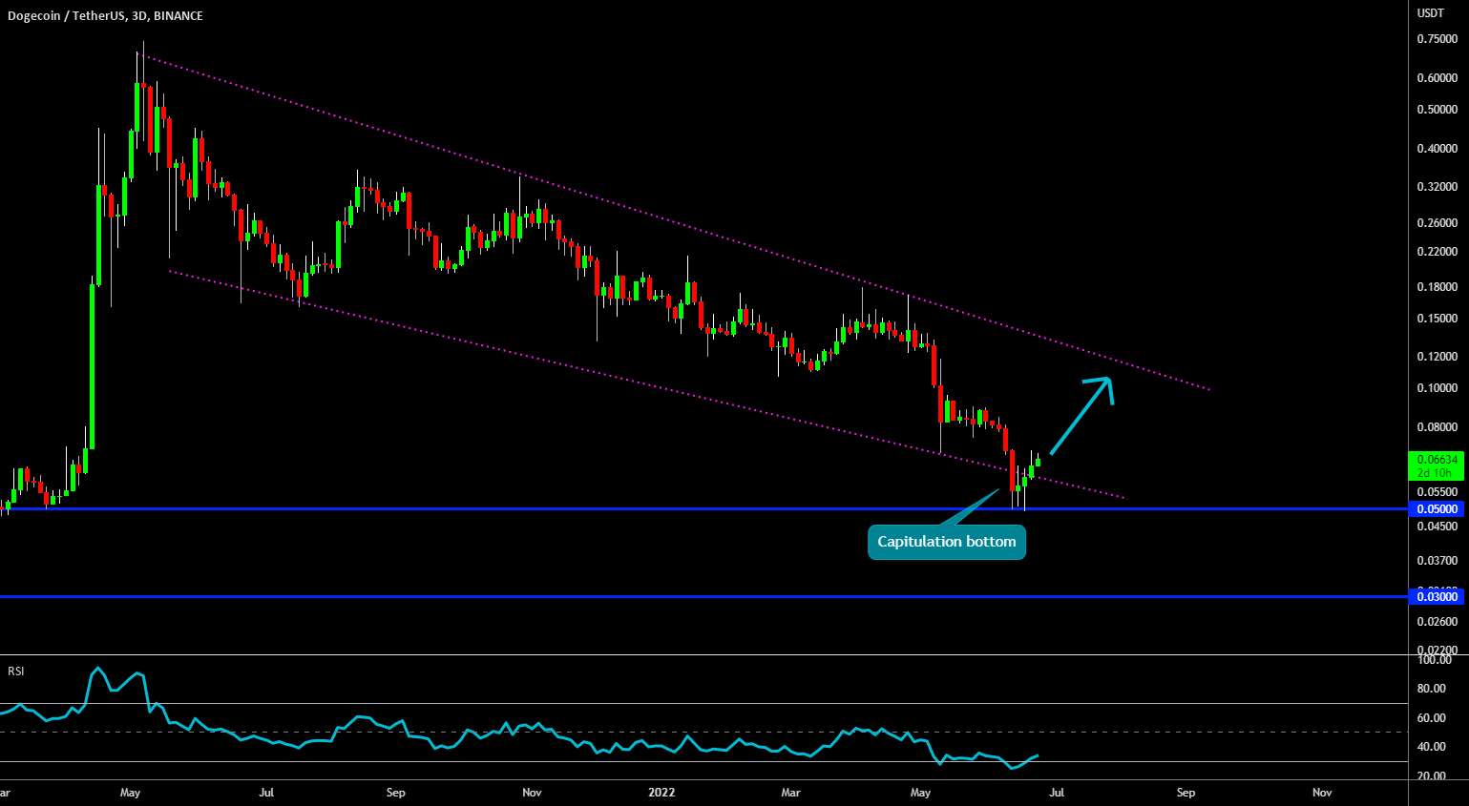Click the 2022 time axis label
The height and width of the screenshot is (806, 1469).
[x=661, y=793]
